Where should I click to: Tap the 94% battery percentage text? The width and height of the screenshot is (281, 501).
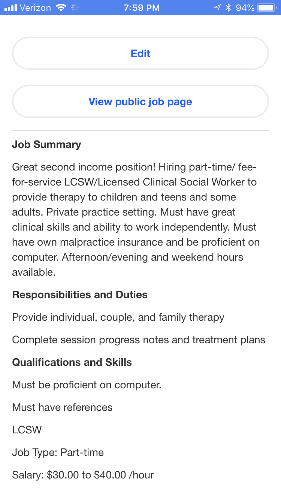[x=245, y=8]
